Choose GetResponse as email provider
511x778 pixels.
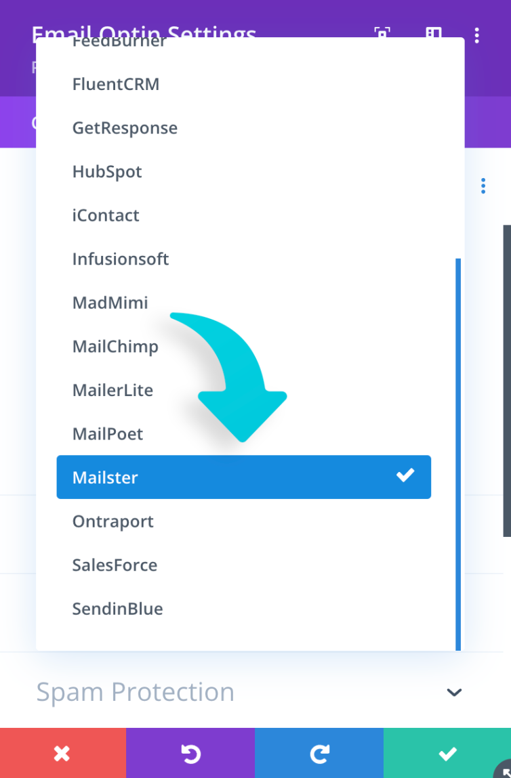point(125,127)
